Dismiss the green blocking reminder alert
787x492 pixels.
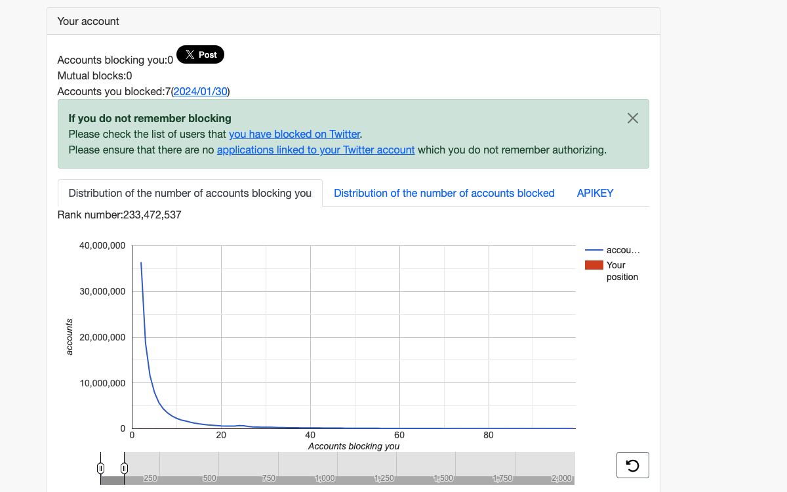pos(632,118)
